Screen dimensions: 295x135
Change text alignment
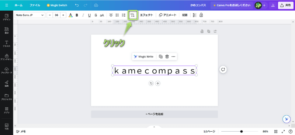coord(111,15)
